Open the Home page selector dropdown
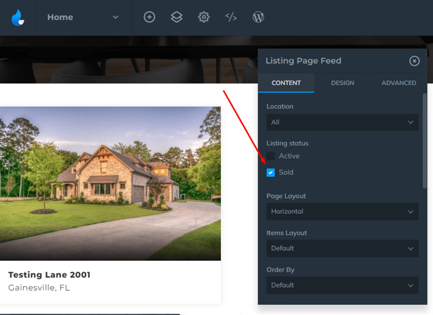433x315 pixels. [84, 18]
